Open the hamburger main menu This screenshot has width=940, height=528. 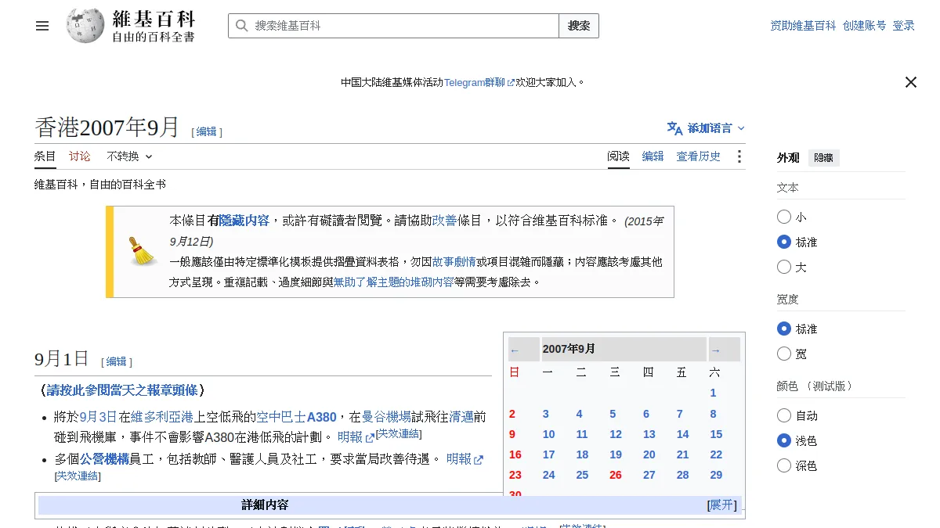pyautogui.click(x=42, y=26)
